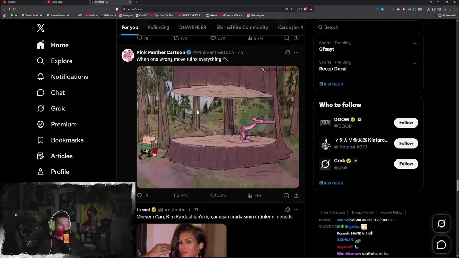The width and height of the screenshot is (459, 258).
Task: Open the Jurnal post image
Action: 181,240
